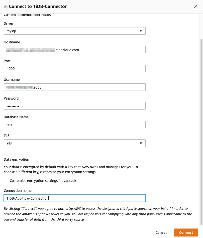Dismiss the dialog using the X icon

point(196,6)
